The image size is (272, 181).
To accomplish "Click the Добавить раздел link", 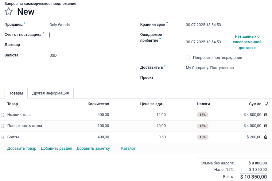I will [x=56, y=148].
